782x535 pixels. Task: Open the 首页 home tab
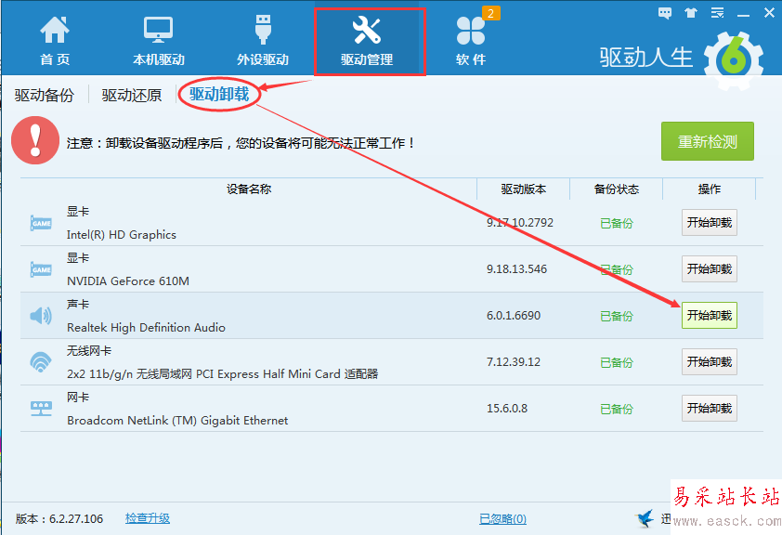point(55,40)
